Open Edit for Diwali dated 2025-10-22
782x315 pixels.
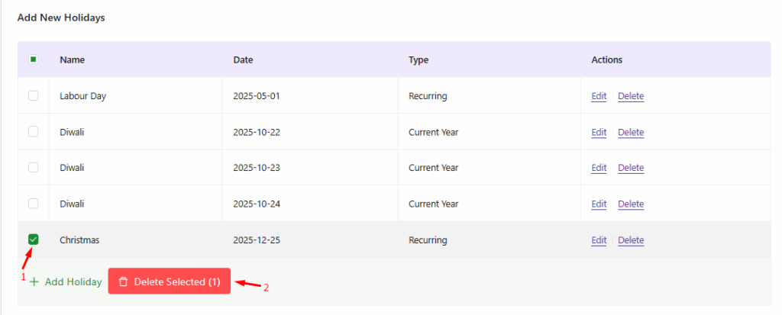click(x=599, y=132)
